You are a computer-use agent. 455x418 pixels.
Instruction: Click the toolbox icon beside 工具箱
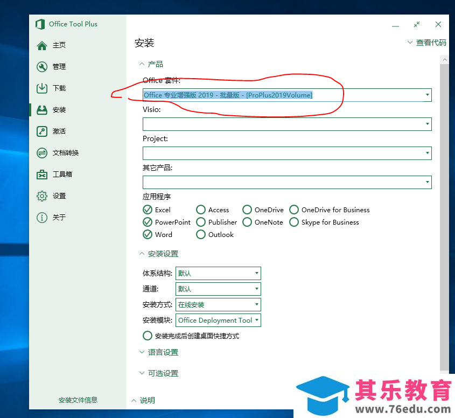click(x=42, y=175)
